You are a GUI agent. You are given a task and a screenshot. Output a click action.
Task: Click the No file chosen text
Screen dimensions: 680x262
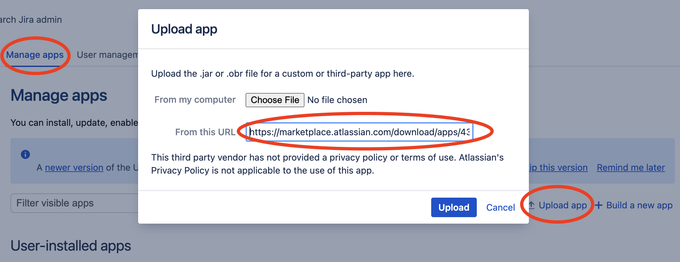[337, 100]
